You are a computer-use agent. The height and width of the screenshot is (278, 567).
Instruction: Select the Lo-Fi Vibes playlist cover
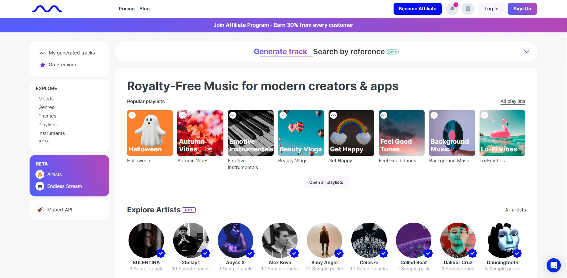point(502,133)
